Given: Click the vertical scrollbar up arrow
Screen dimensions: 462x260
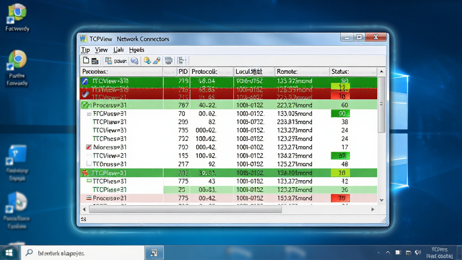Looking at the screenshot, I should (x=382, y=71).
